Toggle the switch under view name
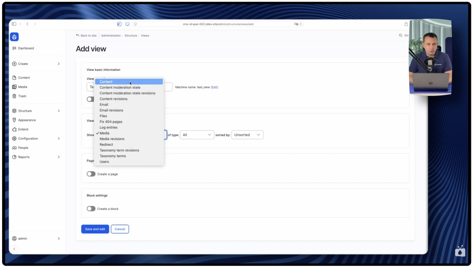Image resolution: width=474 pixels, height=269 pixels. [90, 99]
